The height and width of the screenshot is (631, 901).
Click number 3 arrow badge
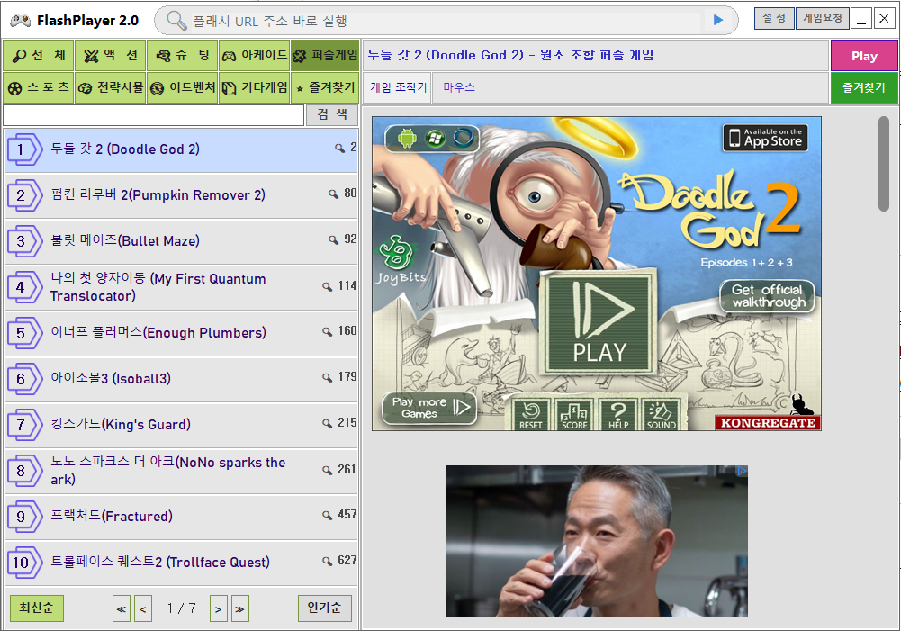(x=24, y=241)
